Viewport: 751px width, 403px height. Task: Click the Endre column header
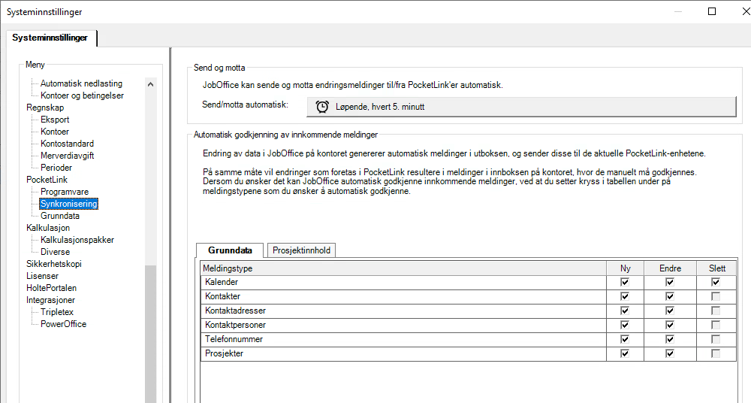670,268
